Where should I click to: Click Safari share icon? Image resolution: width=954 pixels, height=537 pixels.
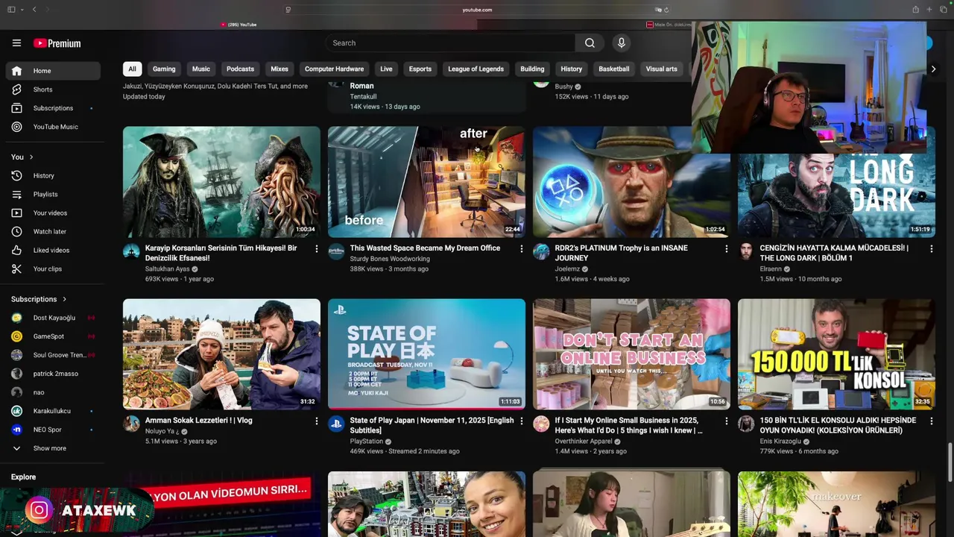(x=915, y=10)
